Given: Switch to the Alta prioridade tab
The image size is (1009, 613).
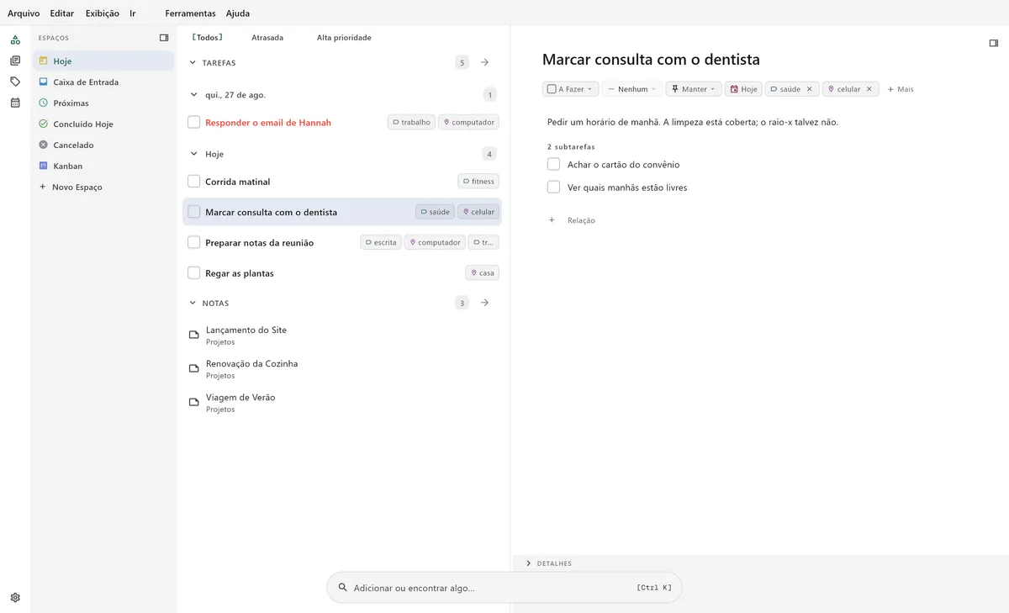Looking at the screenshot, I should click(344, 38).
